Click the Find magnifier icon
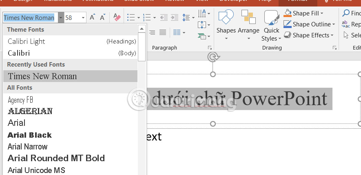This screenshot has height=175, width=361. pyautogui.click(x=346, y=13)
